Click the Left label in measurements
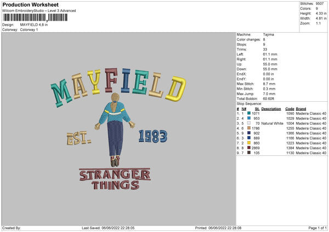Screen dimensions: 329x232 click(240, 54)
